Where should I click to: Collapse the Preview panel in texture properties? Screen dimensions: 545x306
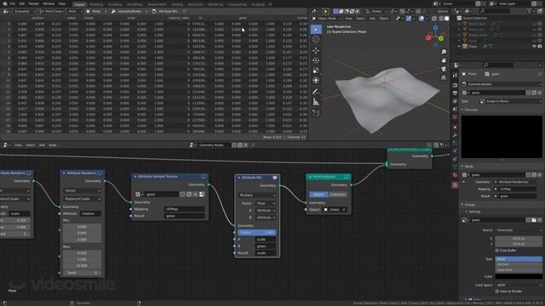[462, 110]
